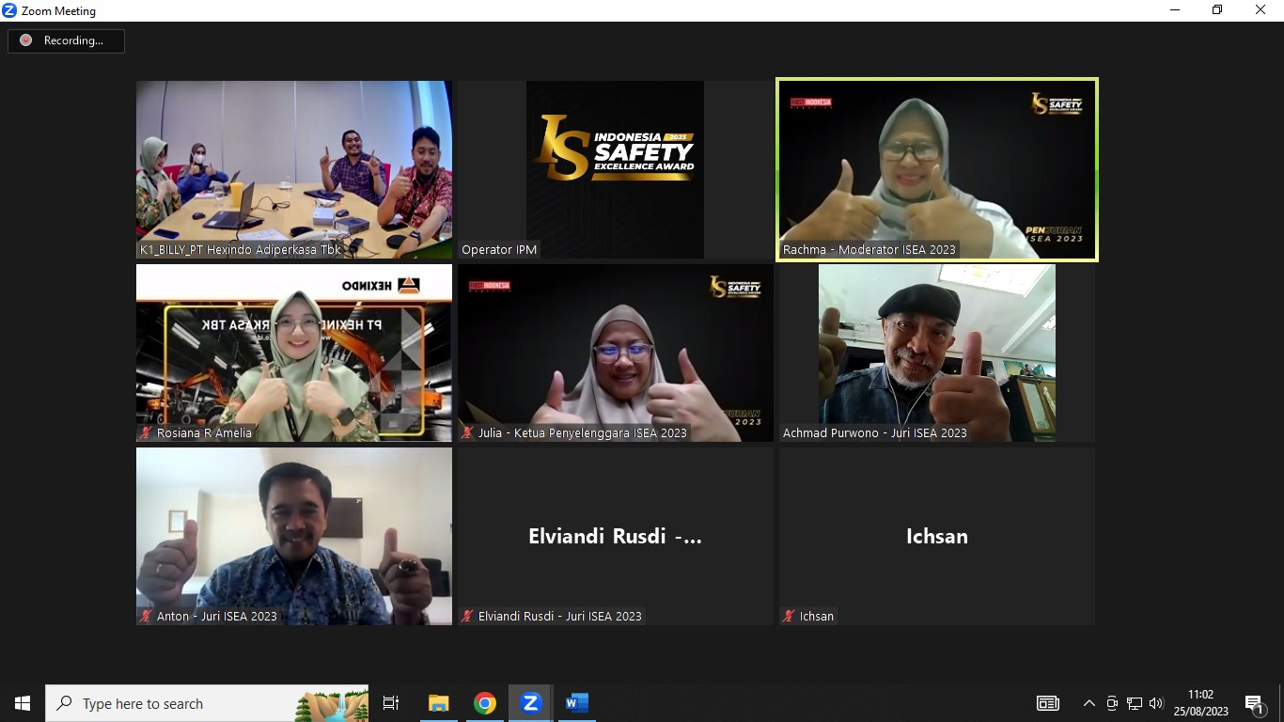Show hidden system tray icons
The image size is (1284, 722).
(x=1089, y=703)
